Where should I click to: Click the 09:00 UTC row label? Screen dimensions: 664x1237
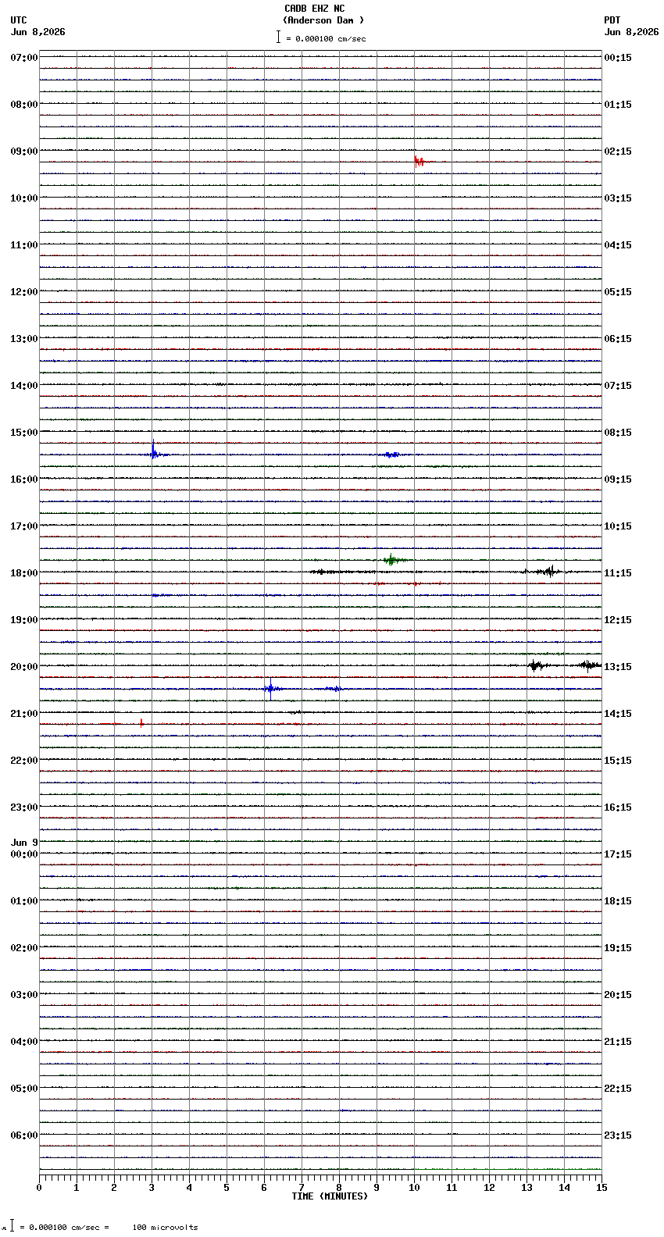[24, 152]
